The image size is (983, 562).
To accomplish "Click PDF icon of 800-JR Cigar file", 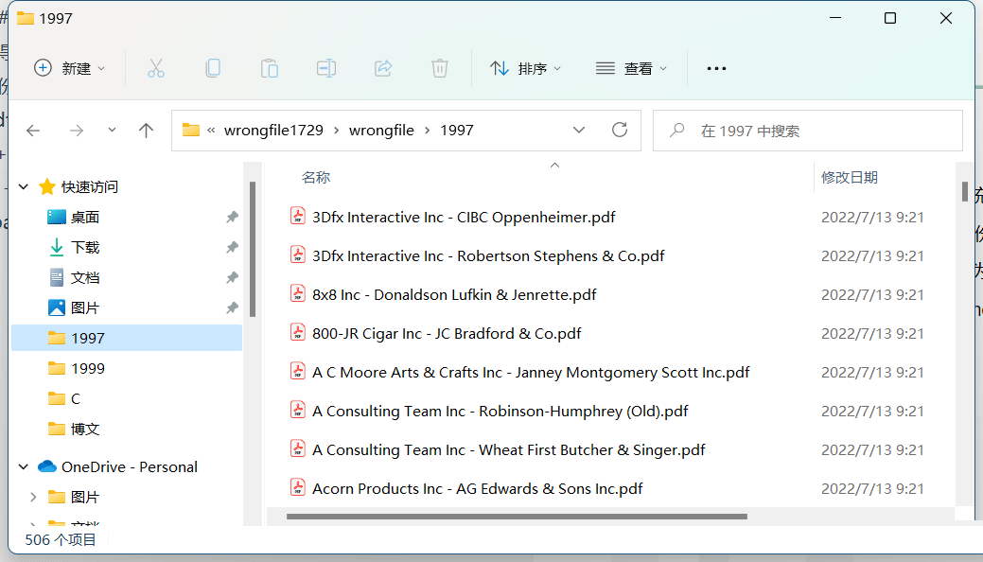I will (x=298, y=332).
